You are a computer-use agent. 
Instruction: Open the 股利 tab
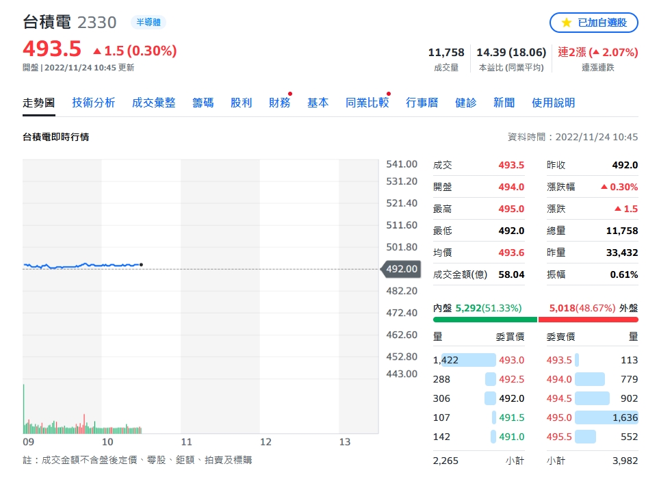(241, 103)
